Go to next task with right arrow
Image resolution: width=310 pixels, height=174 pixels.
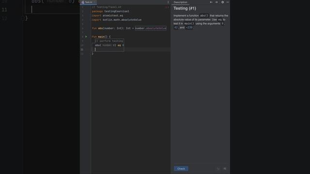tap(217, 2)
